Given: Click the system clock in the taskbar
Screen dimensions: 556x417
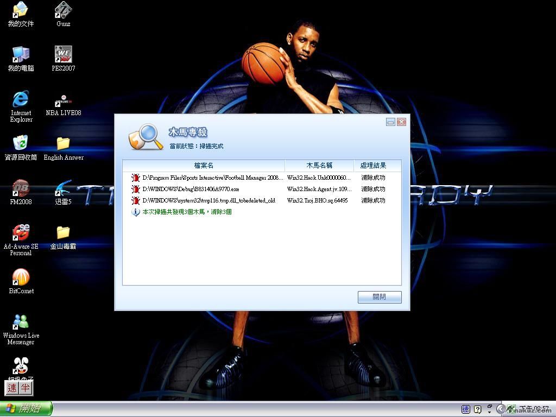Looking at the screenshot, I should pos(534,409).
